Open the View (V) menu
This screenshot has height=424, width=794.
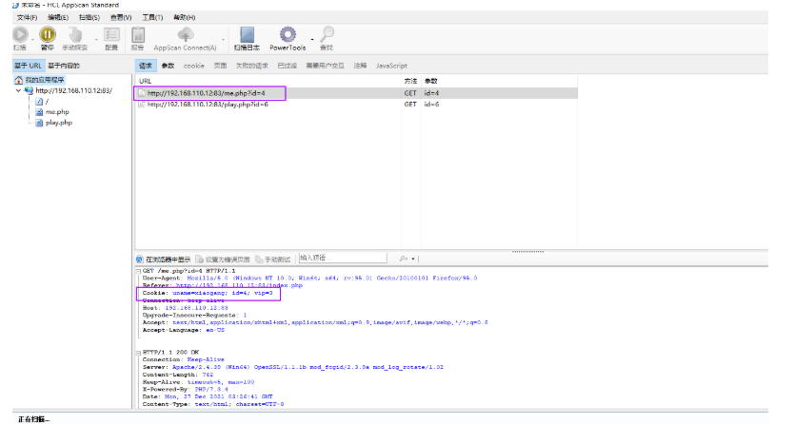click(x=121, y=17)
